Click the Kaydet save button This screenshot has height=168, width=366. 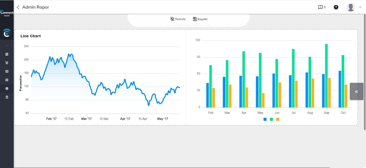(x=200, y=19)
